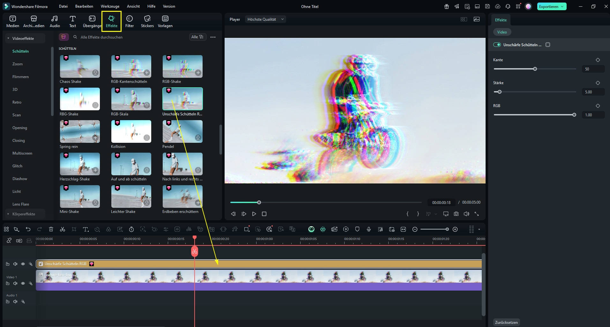
Task: Select the Unschärfe Schütteln RGB timeline clip
Action: coord(259,264)
